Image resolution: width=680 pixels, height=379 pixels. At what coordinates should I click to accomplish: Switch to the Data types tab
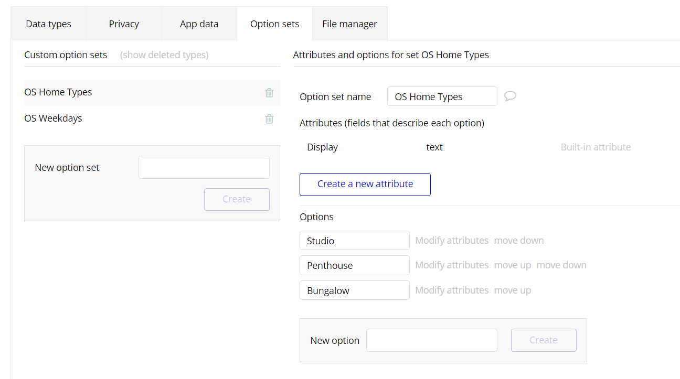click(48, 24)
